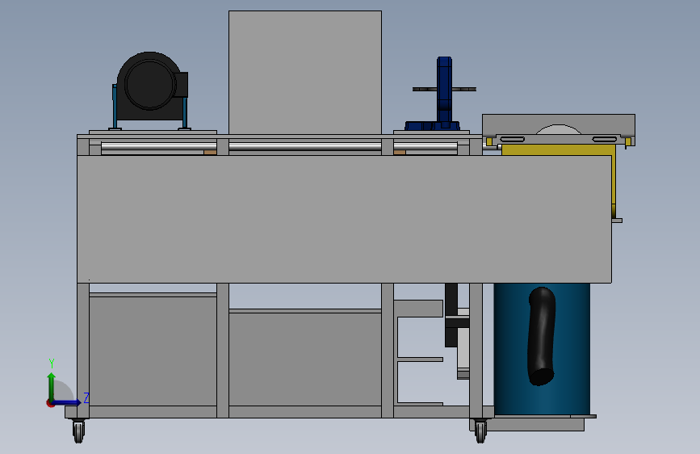Select the teal cylindrical dust collector
The height and width of the screenshot is (454, 700).
[x=542, y=348]
